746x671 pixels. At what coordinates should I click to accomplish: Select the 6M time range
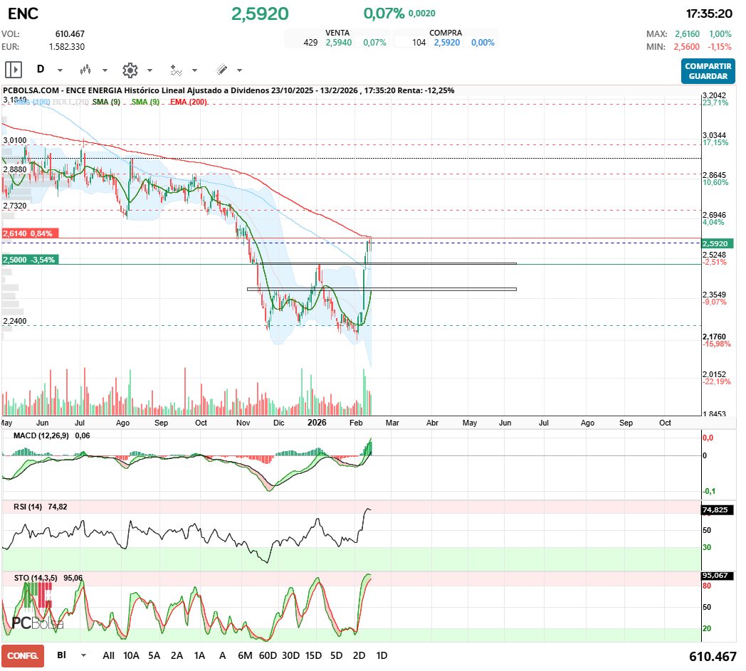(245, 655)
